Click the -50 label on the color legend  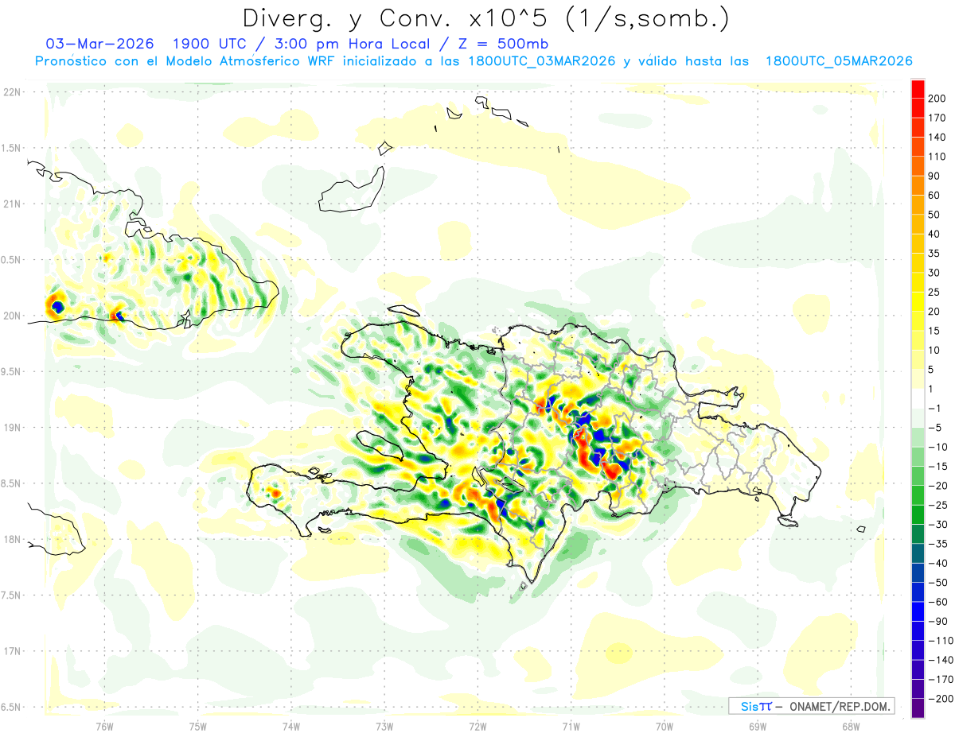pyautogui.click(x=935, y=583)
